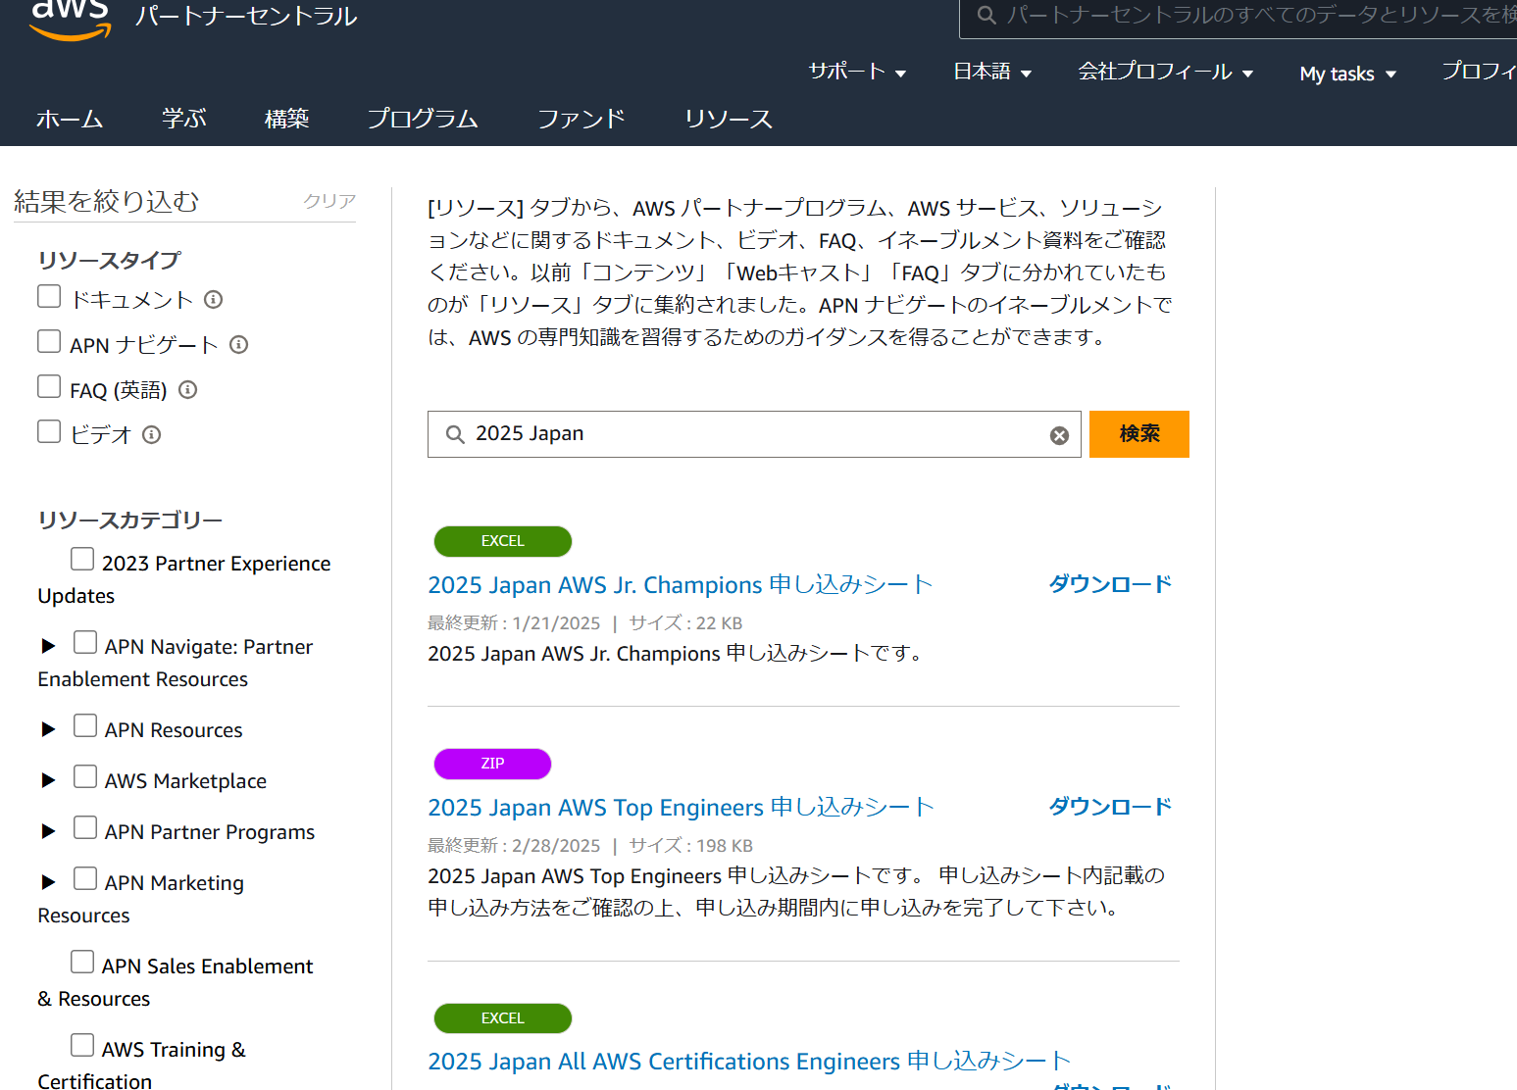1517x1090 pixels.
Task: Click EXCEL badge on All AWS Certifications
Action: [503, 1018]
